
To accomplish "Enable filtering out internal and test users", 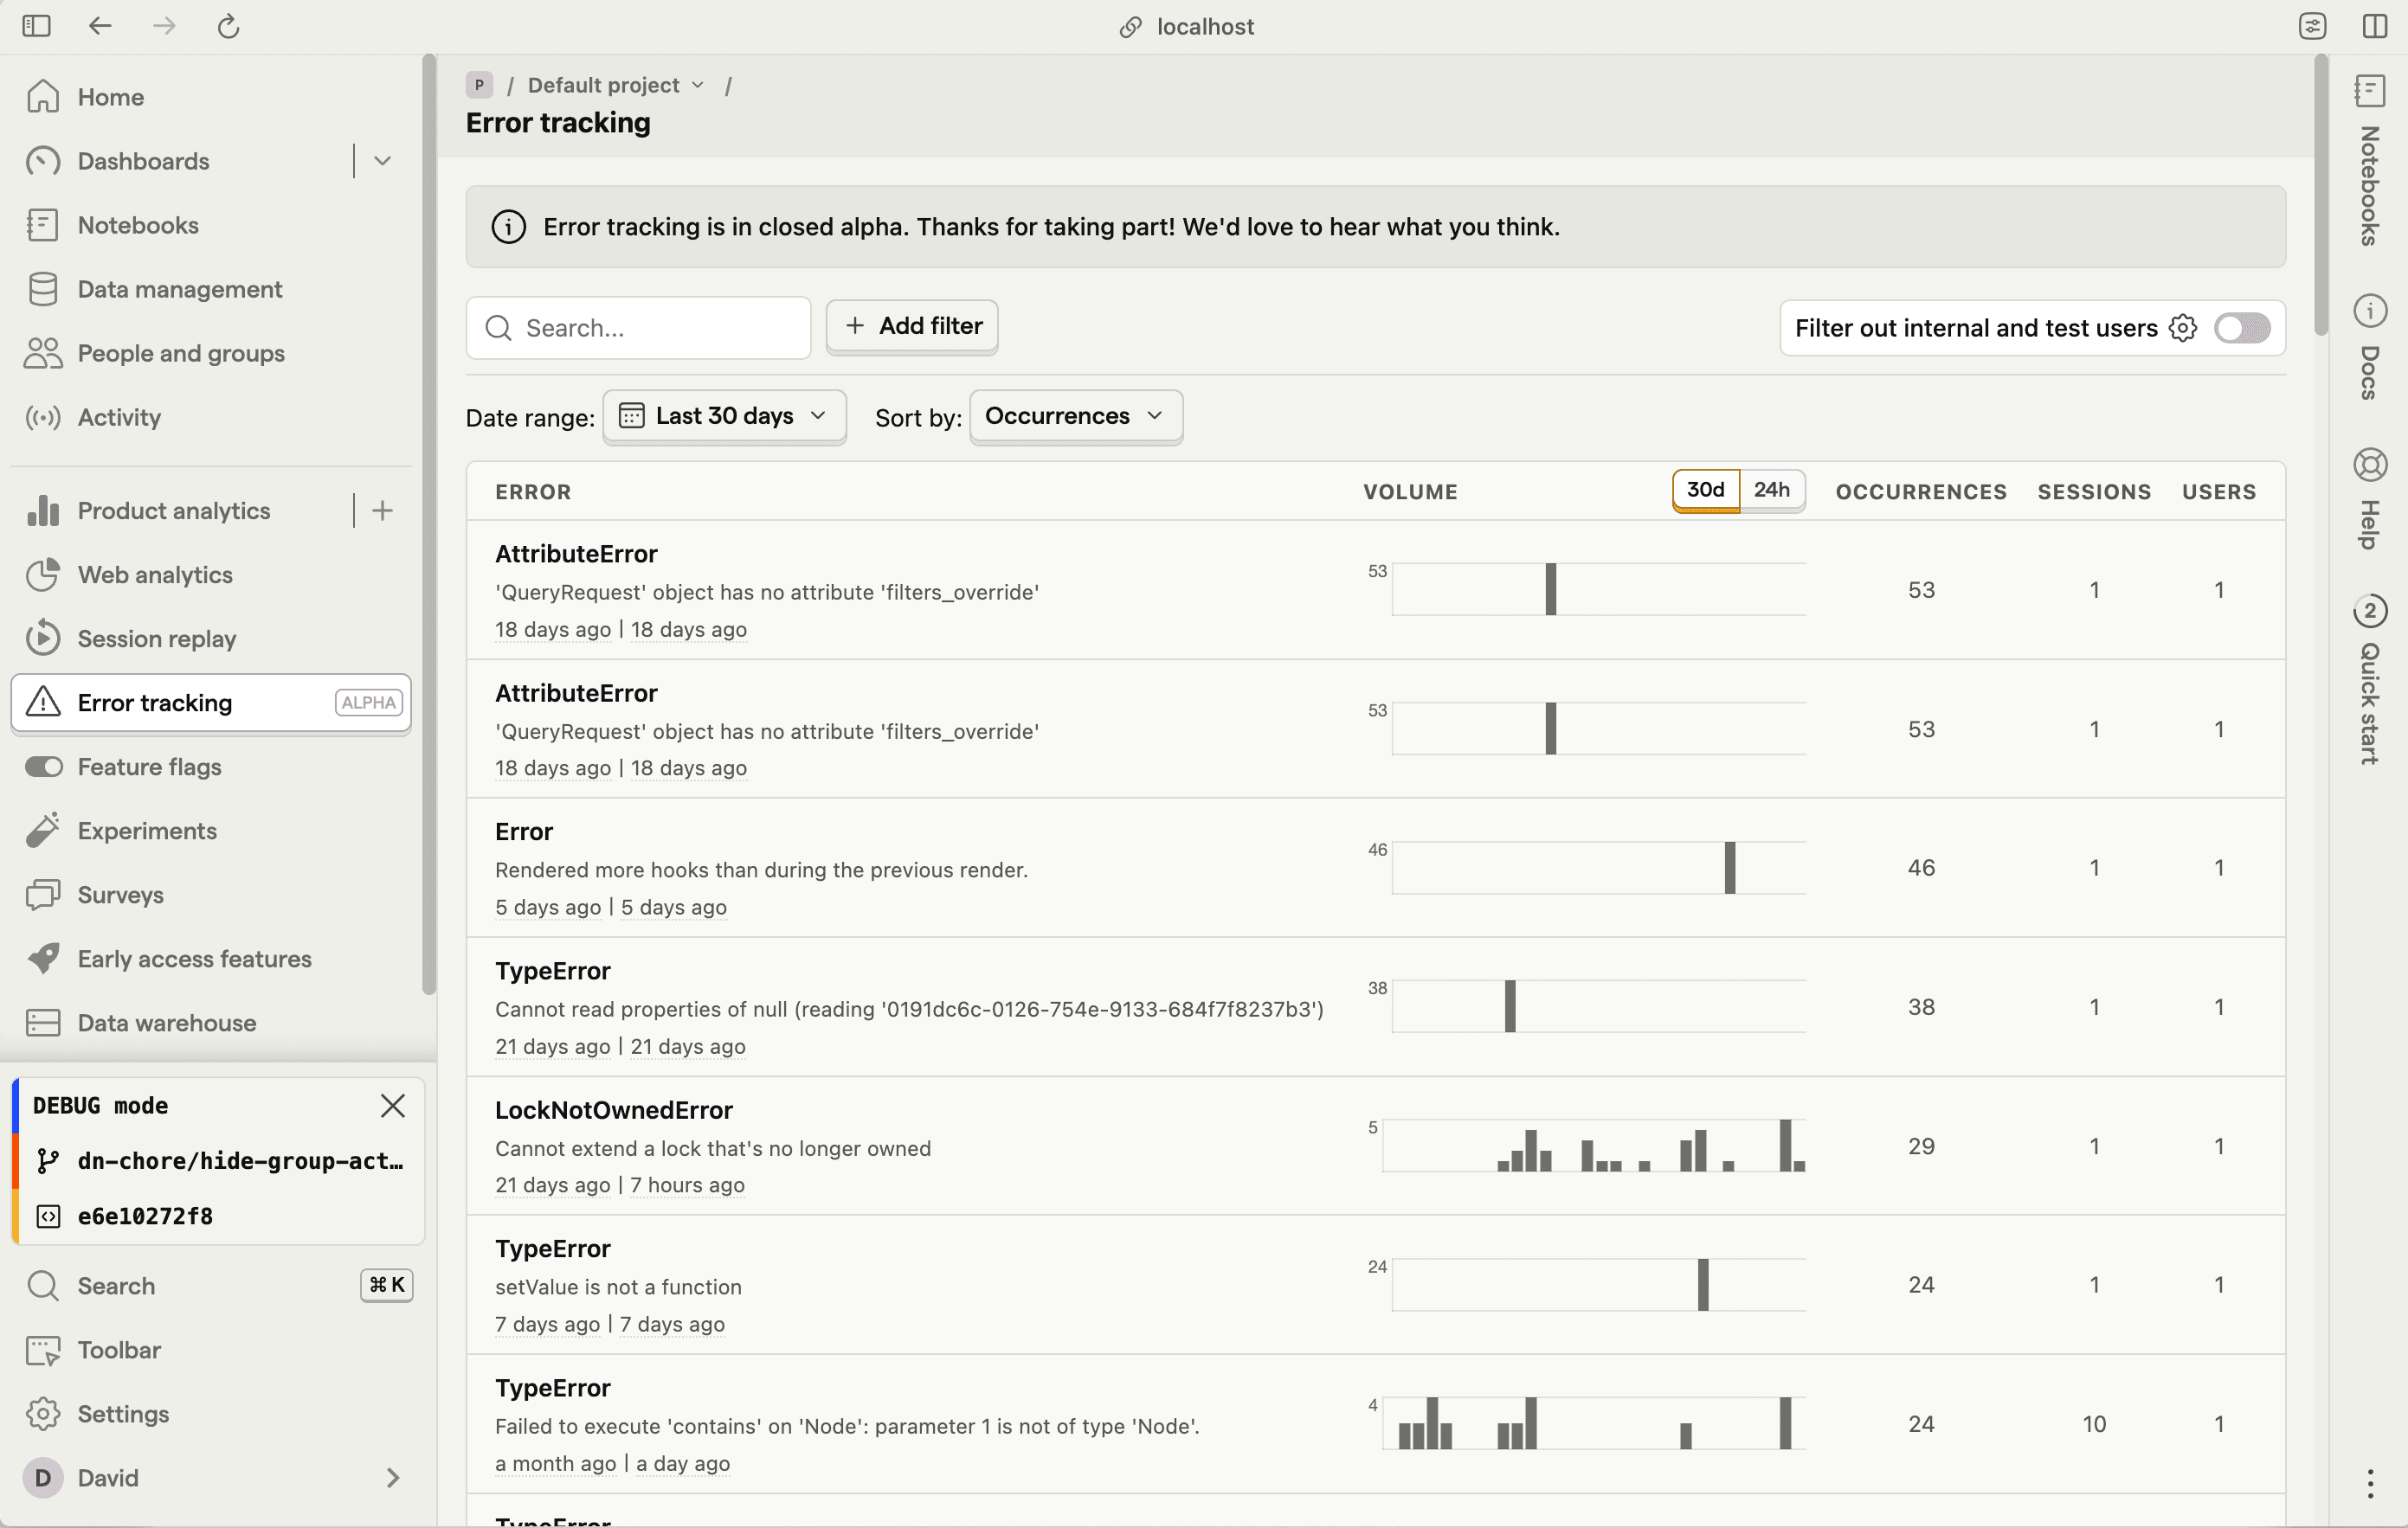I will (2243, 328).
